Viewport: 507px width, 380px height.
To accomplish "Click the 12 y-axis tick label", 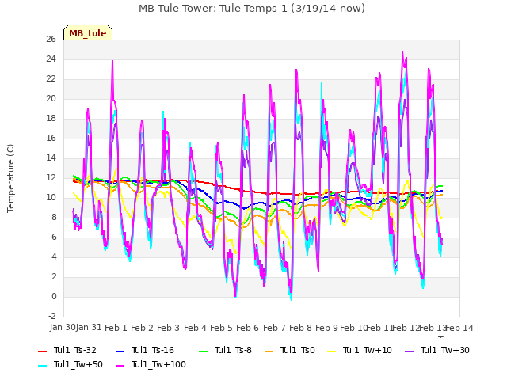I will pos(51,177).
